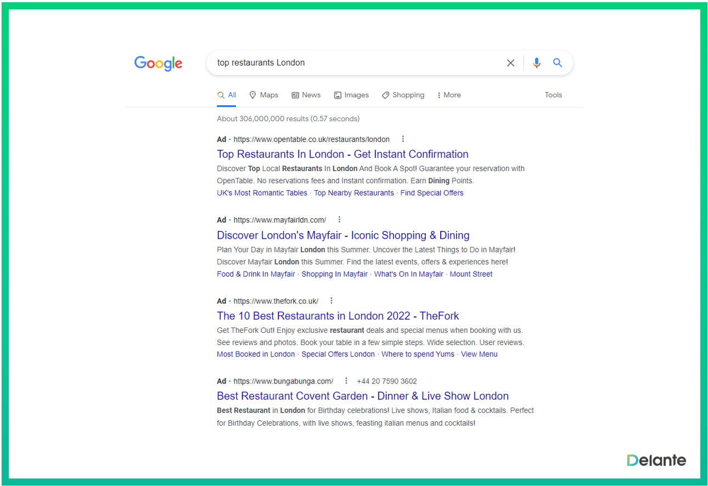Switch to the Maps tab
708x486 pixels.
263,95
